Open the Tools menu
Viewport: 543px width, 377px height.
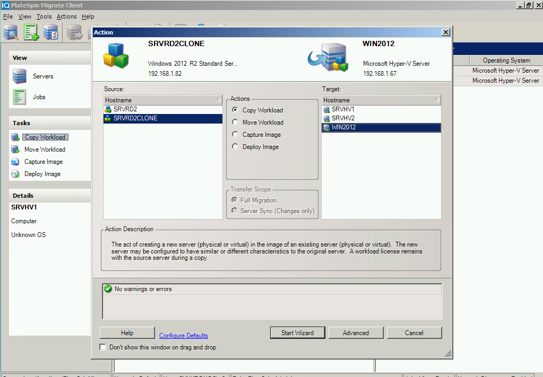tap(44, 16)
